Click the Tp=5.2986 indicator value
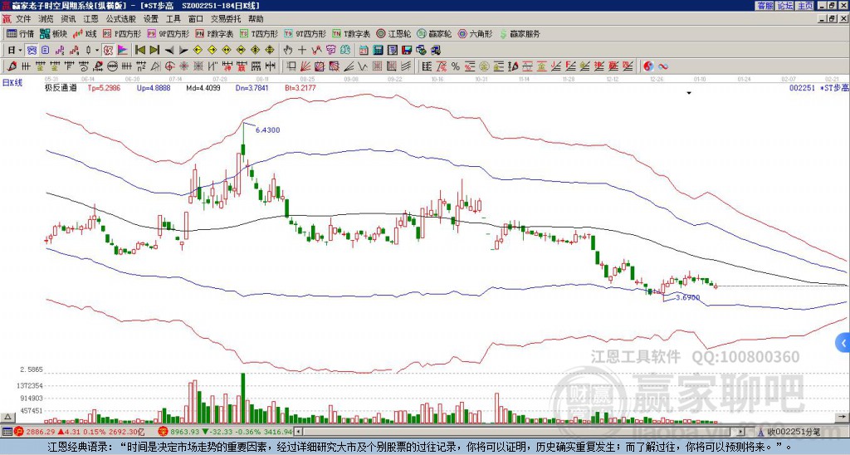 click(x=104, y=87)
